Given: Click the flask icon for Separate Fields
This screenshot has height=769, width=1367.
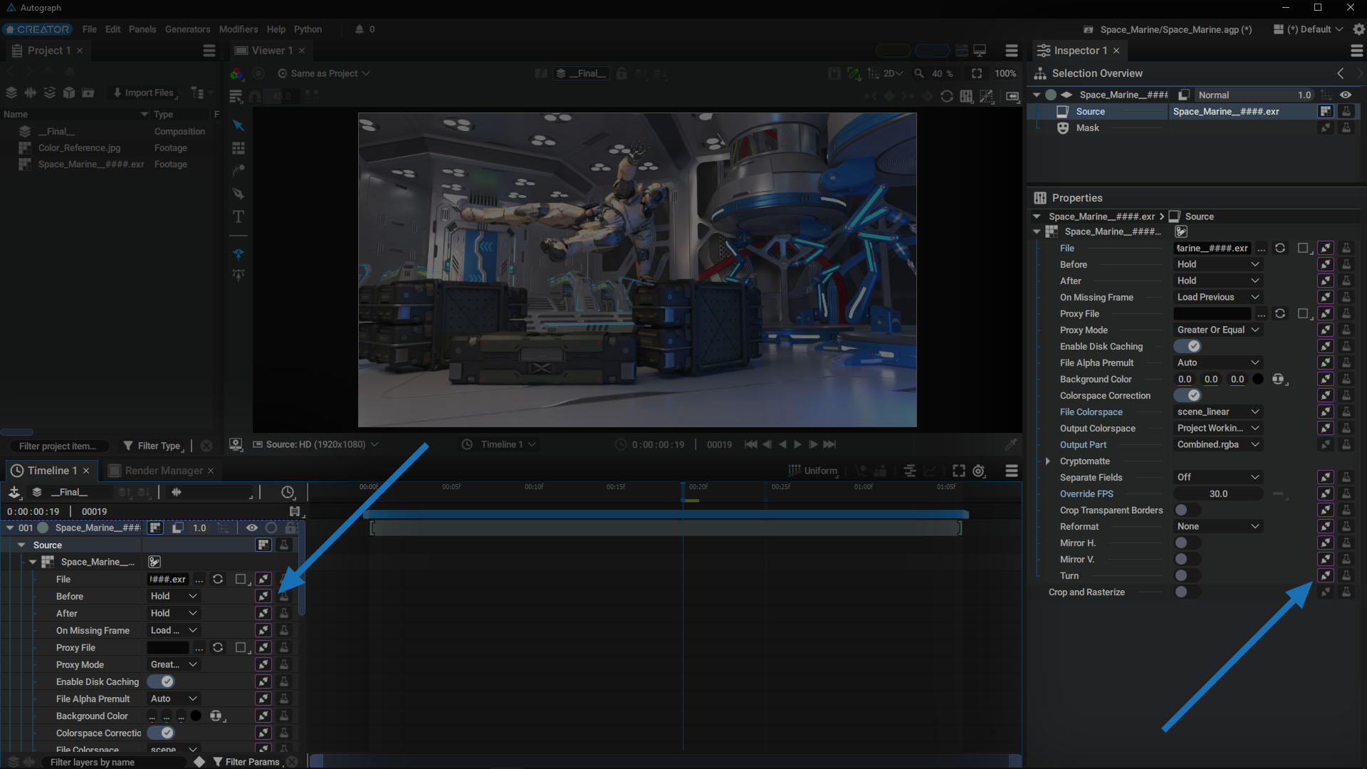Looking at the screenshot, I should pos(1346,477).
